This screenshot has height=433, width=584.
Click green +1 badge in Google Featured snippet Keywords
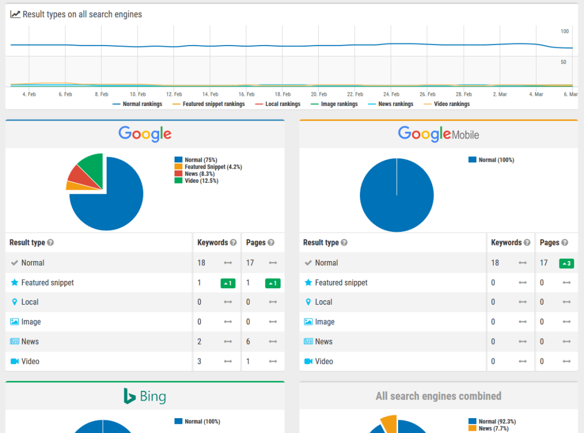228,283
